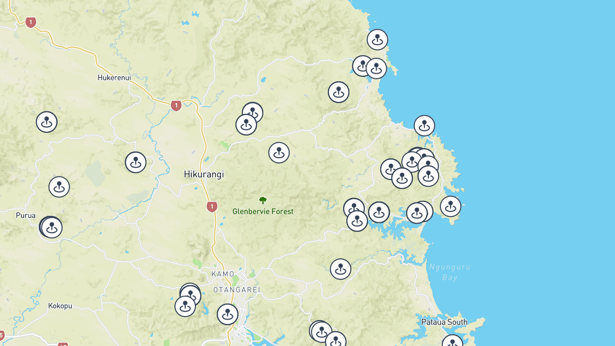
Task: Click the upper front marker southwest of Kamo
Action: [x=191, y=295]
